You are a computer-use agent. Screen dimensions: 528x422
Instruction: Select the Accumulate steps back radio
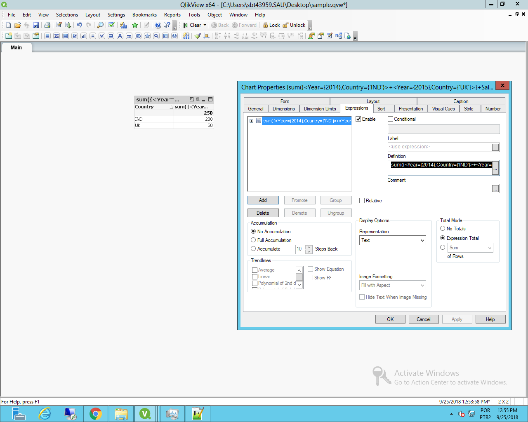click(x=253, y=249)
